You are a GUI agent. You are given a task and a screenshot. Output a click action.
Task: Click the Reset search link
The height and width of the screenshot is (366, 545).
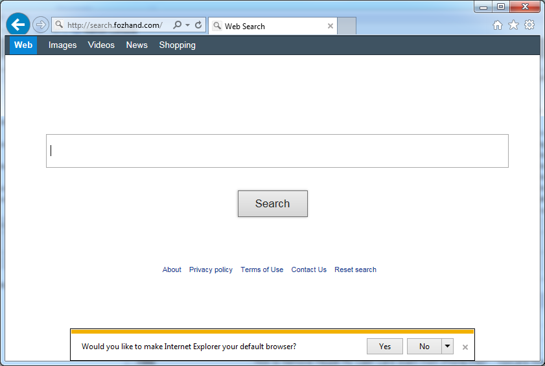tap(355, 269)
